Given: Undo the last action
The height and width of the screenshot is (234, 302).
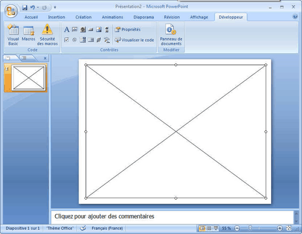Looking at the screenshot, I should click(33, 8).
